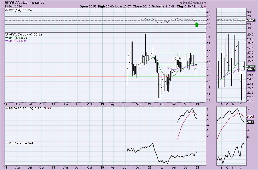Click the AFYA (Weekly) 25.16 legend

click(x=26, y=35)
